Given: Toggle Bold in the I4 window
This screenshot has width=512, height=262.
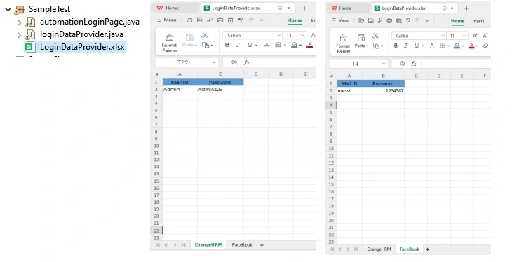Looking at the screenshot, I should point(396,46).
